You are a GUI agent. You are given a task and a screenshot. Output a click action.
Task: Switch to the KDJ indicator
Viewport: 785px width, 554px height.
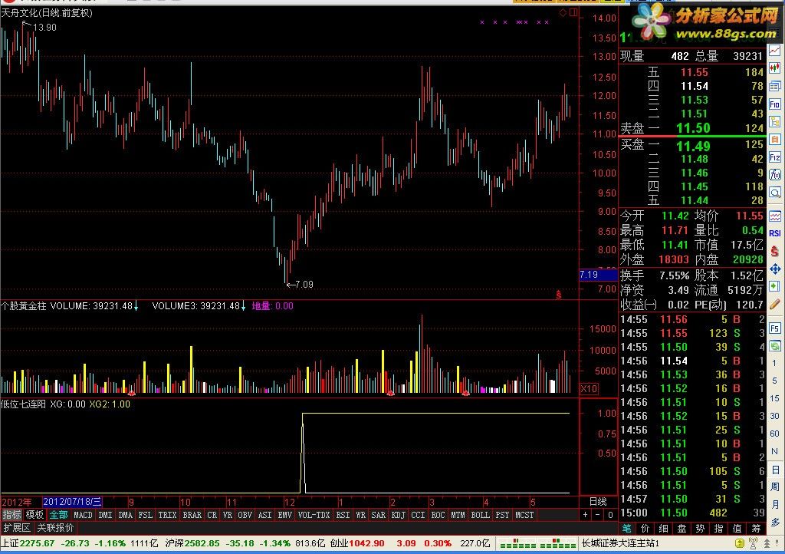coord(398,515)
